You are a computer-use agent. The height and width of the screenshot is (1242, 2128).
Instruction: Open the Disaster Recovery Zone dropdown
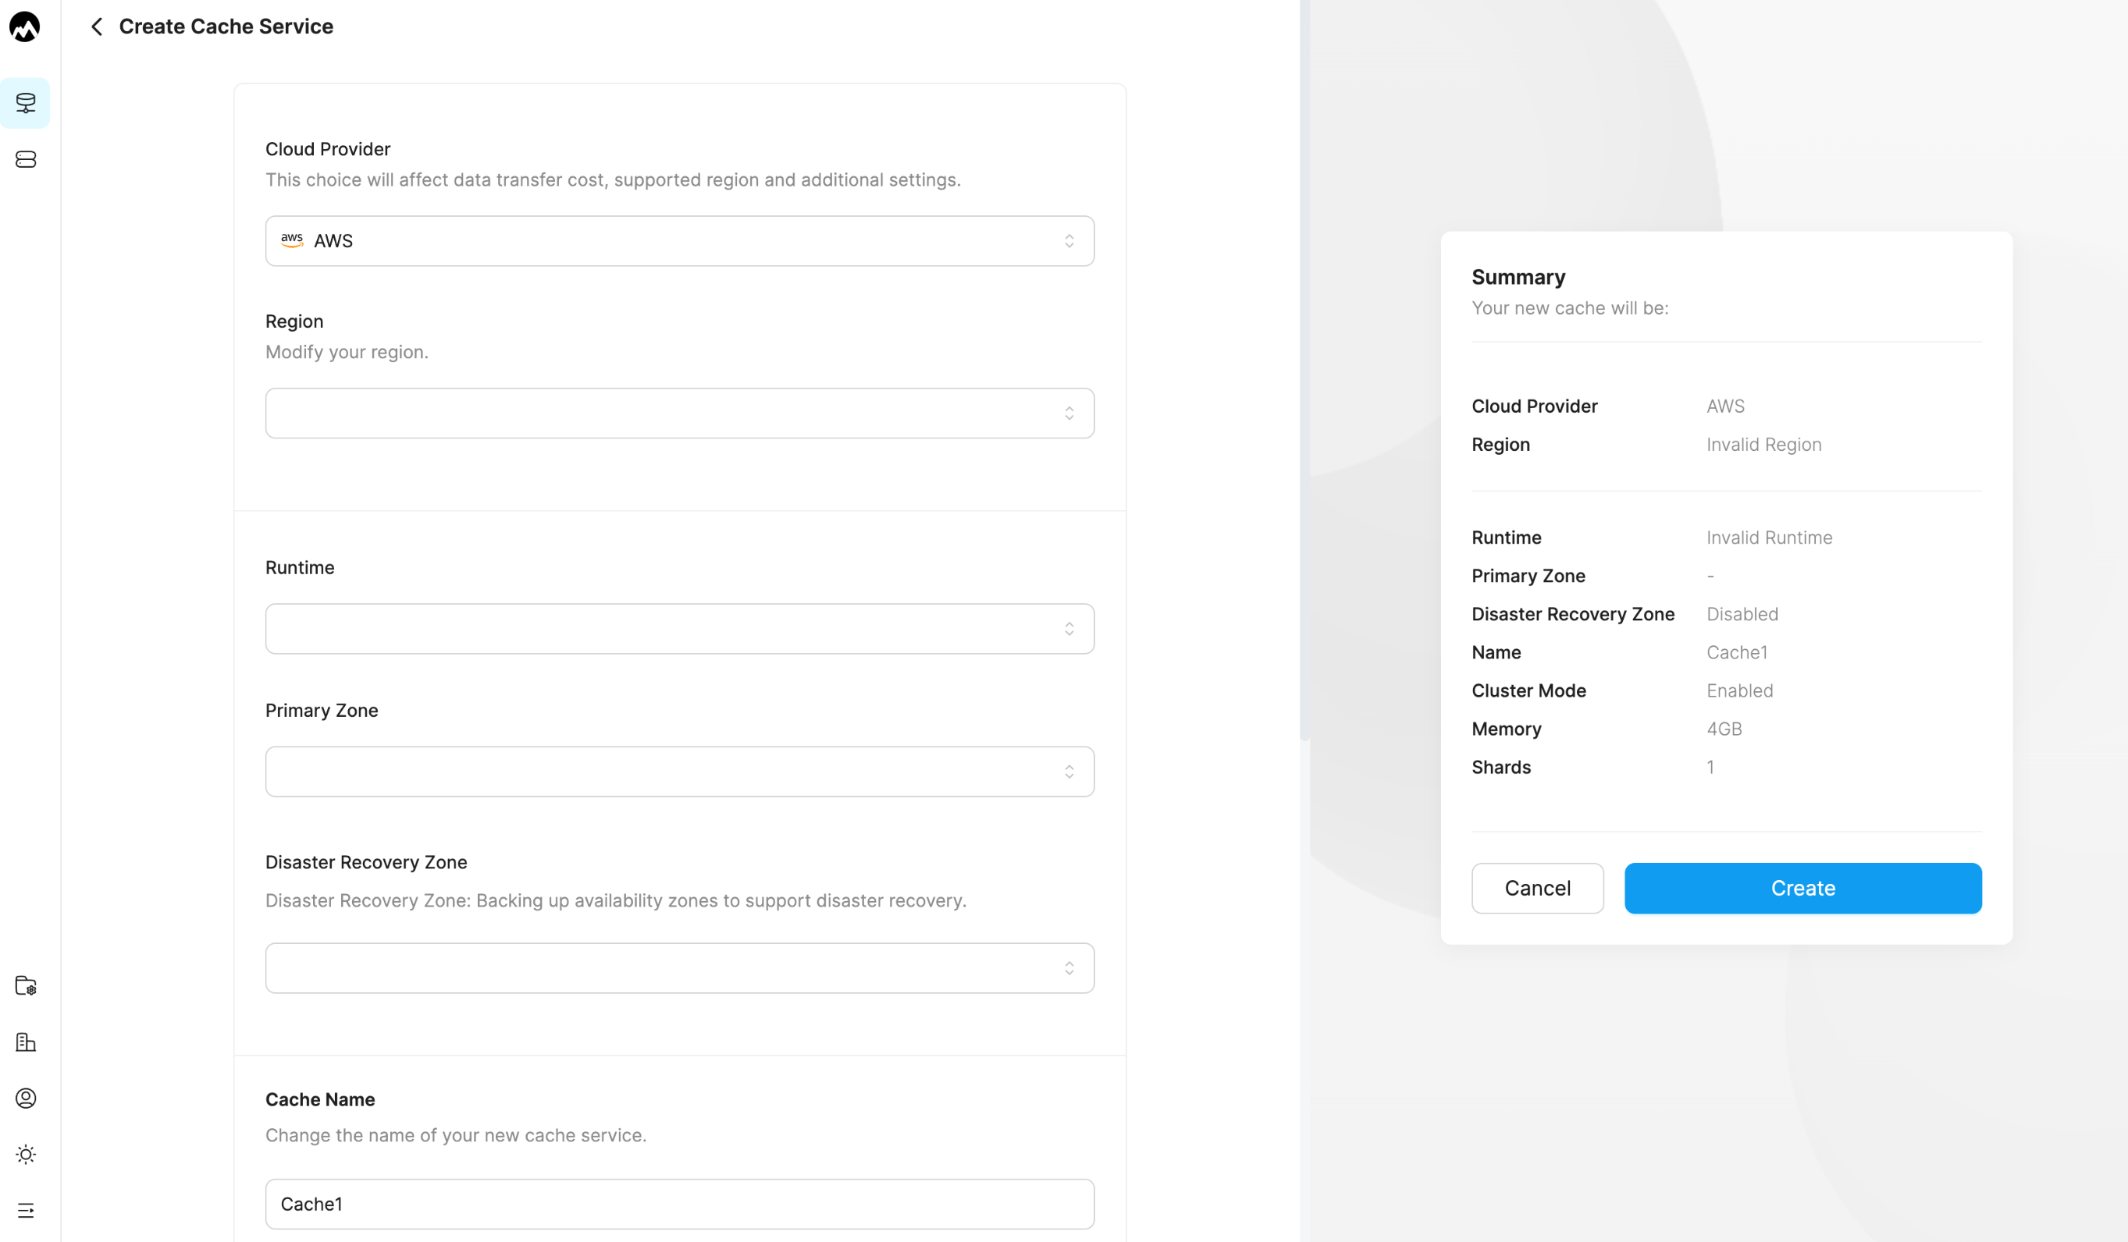pyautogui.click(x=680, y=968)
